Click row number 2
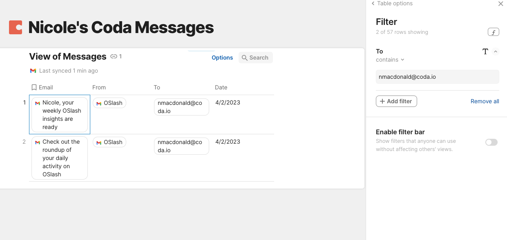Viewport: 507px width, 240px height. (24, 142)
